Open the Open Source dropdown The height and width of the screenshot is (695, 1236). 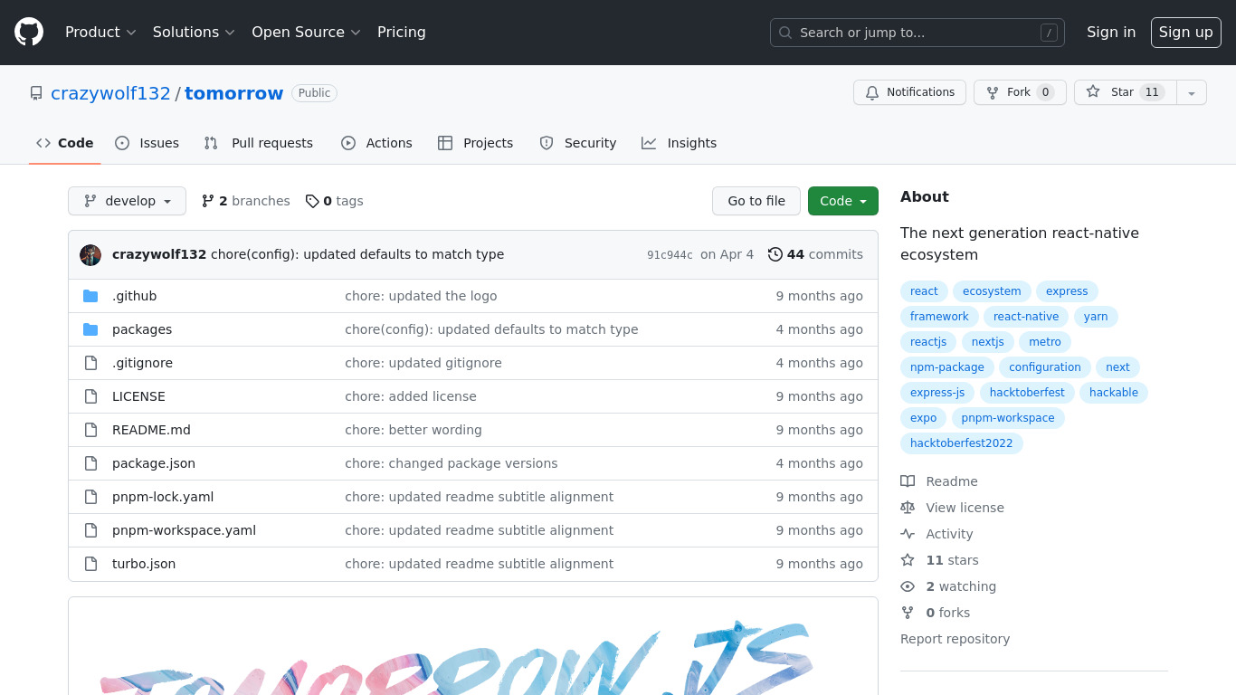[306, 33]
